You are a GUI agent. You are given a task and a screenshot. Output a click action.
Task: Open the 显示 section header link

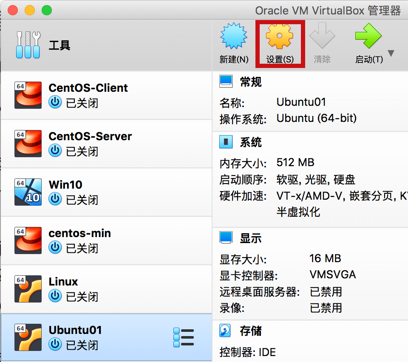pos(251,238)
